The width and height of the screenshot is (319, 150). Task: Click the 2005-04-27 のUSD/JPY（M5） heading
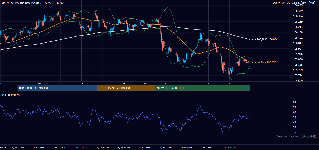(x=295, y=3)
